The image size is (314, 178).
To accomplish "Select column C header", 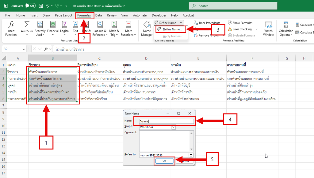I will click(x=100, y=58).
